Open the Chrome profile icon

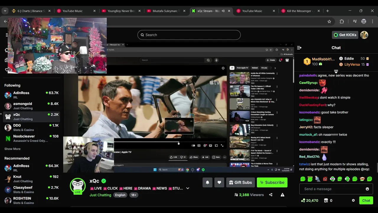(x=364, y=21)
